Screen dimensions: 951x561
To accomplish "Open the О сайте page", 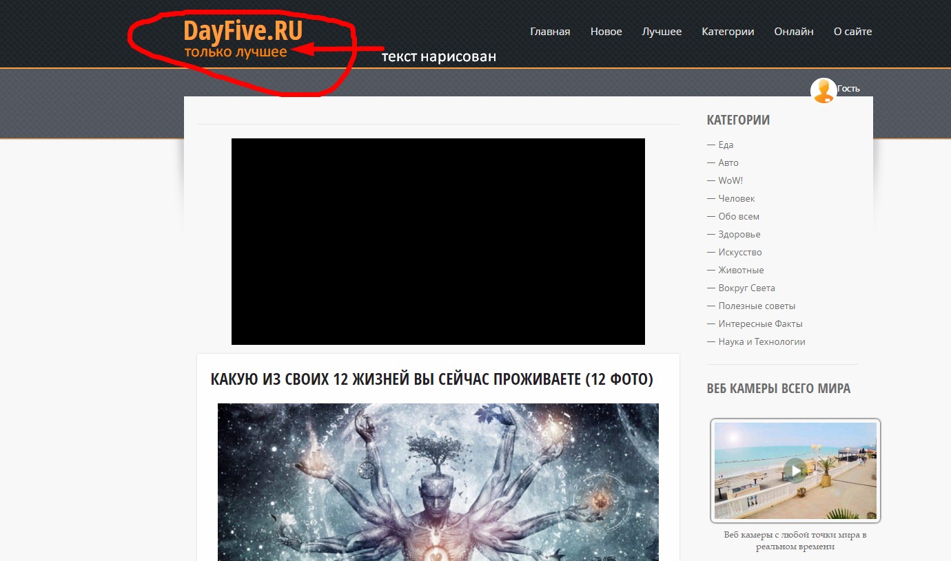I will 853,32.
